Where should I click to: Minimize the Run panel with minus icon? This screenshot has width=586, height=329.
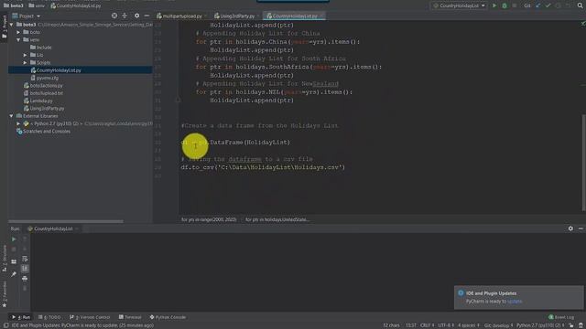point(581,228)
